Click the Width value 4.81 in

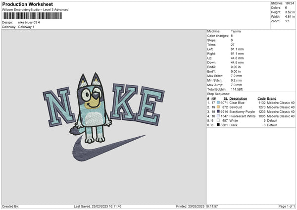[x=290, y=17]
